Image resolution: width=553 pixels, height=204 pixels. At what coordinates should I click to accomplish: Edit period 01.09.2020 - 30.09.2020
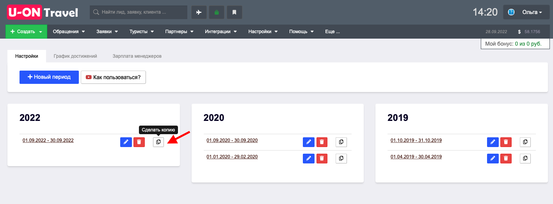point(309,142)
